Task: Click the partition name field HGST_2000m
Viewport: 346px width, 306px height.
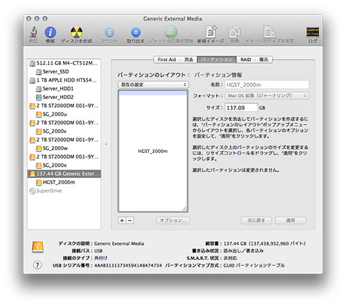Action: tap(267, 84)
